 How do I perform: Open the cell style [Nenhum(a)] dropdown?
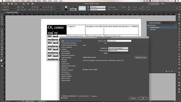(98, 7)
